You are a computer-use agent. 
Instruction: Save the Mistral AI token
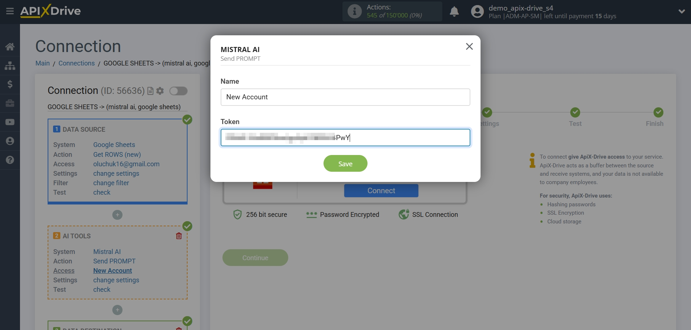pyautogui.click(x=345, y=163)
